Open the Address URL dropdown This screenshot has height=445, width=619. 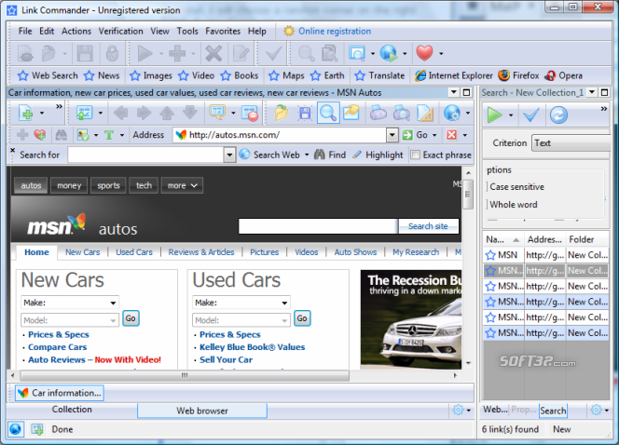[x=392, y=135]
